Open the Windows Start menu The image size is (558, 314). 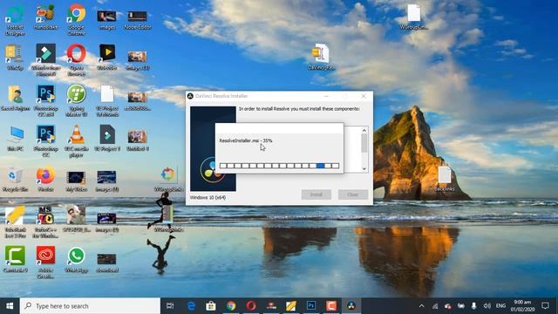(x=10, y=306)
